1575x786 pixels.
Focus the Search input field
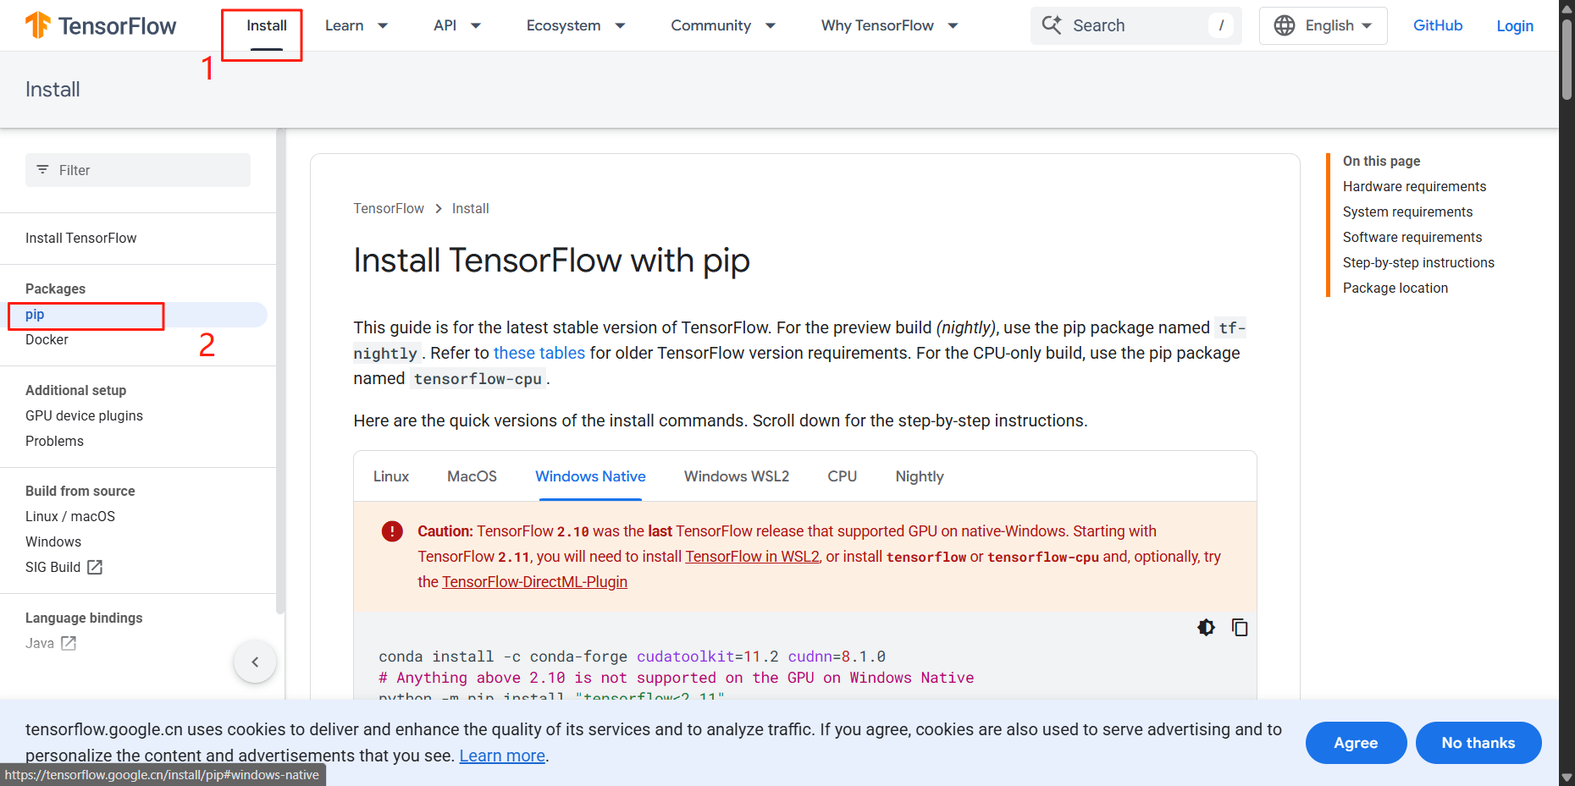[x=1136, y=25]
